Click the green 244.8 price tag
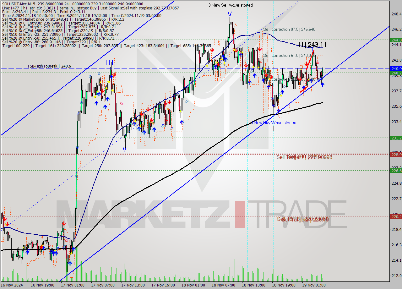Viewport: 402px width, 289px height. point(396,40)
